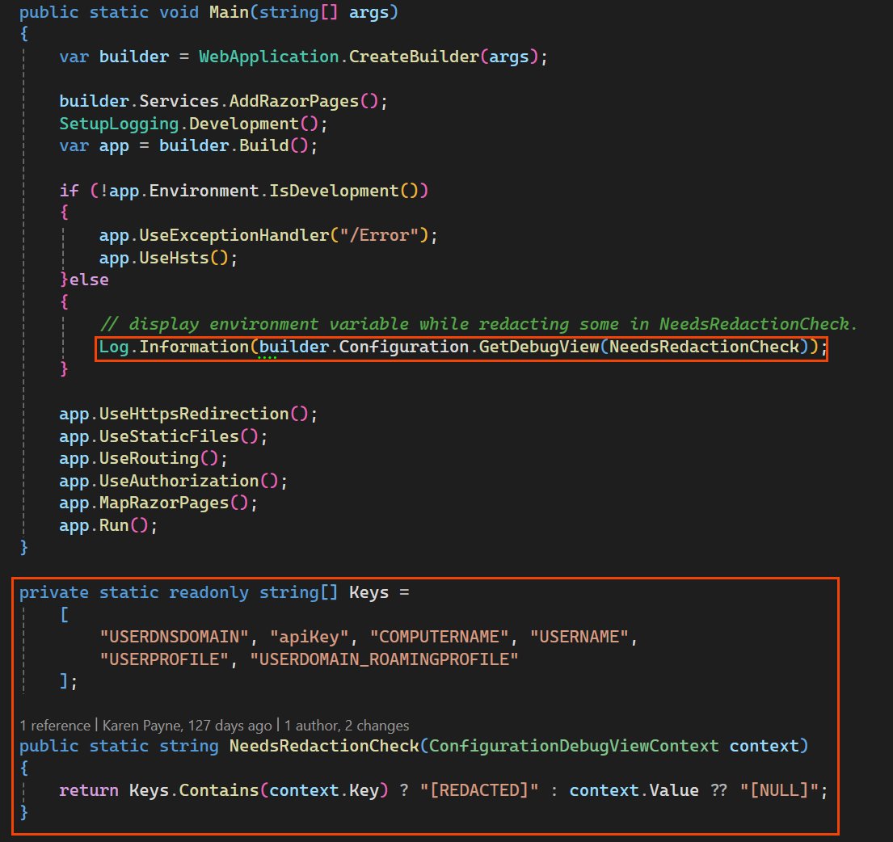Click the "[REDACTED]" string literal

coord(479,790)
